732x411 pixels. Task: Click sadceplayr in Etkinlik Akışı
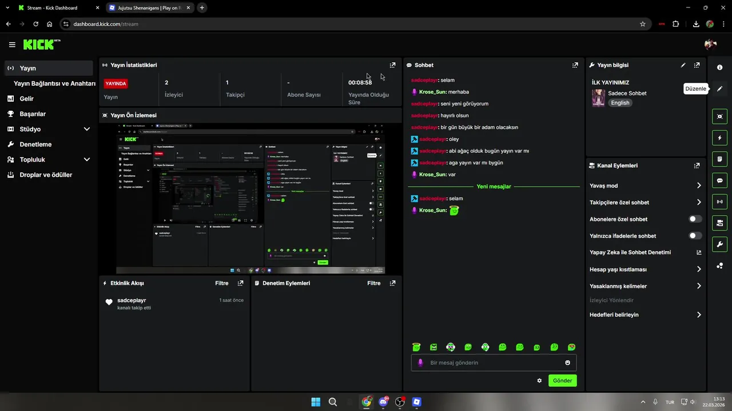(132, 300)
